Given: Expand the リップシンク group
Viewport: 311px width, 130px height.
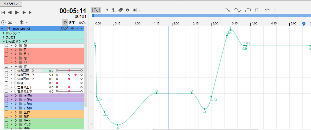Looking at the screenshot, I should [3, 33].
